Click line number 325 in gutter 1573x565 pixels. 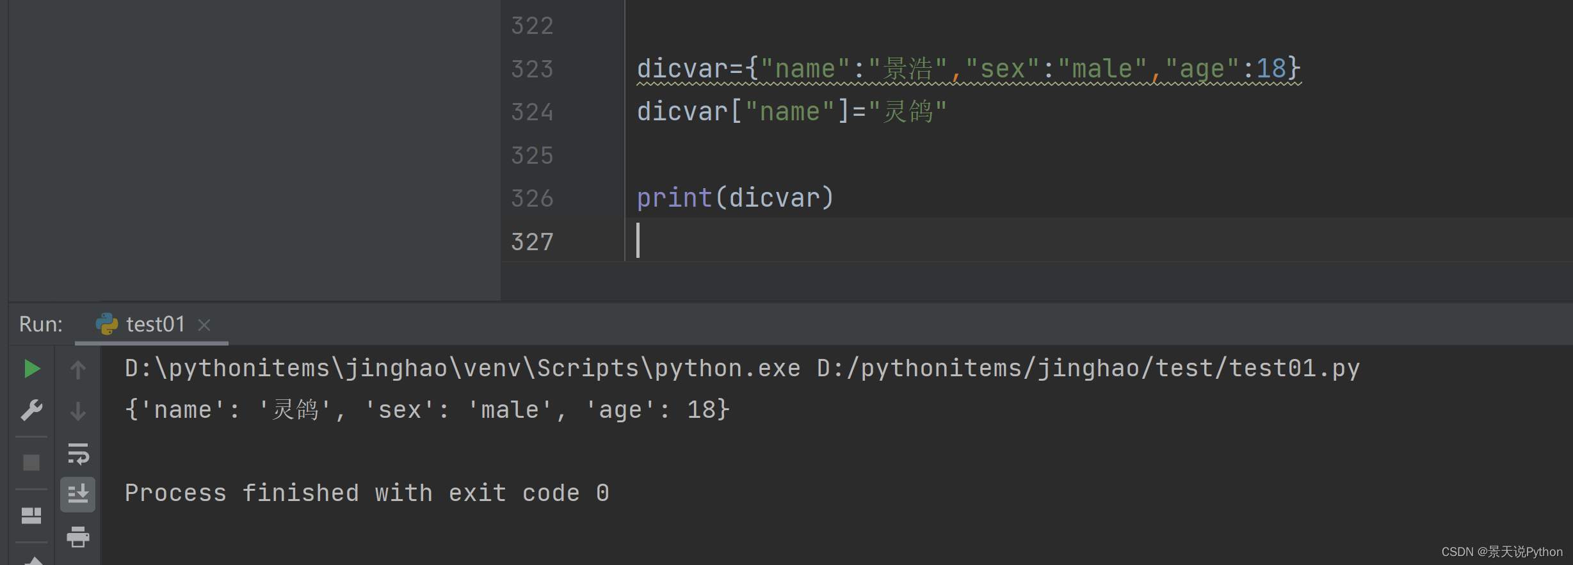pyautogui.click(x=532, y=155)
